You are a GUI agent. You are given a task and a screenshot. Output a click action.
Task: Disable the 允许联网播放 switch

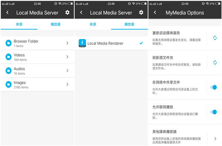tap(214, 112)
